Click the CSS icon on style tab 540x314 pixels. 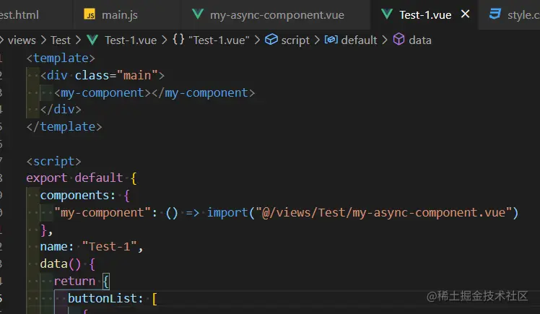(x=495, y=14)
